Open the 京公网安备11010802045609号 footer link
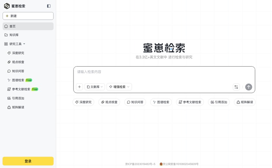The image size is (272, 168). [x=179, y=164]
